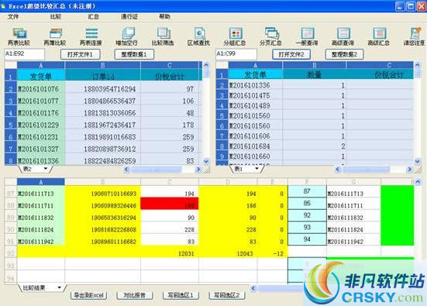The height and width of the screenshot is (306, 427).
Task: Click the 整理数据2 button
Action: point(345,54)
